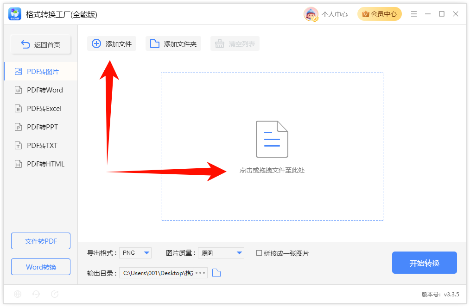This screenshot has width=470, height=307.
Task: Open output folder via folder icon
Action: pos(216,273)
